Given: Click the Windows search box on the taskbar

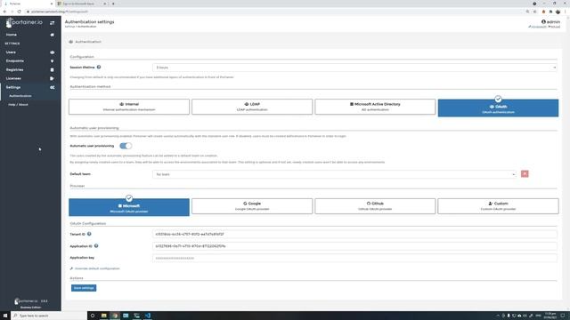Looking at the screenshot, I should coord(48,316).
